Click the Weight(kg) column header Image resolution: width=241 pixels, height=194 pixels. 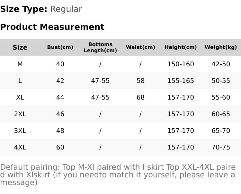[x=221, y=47]
